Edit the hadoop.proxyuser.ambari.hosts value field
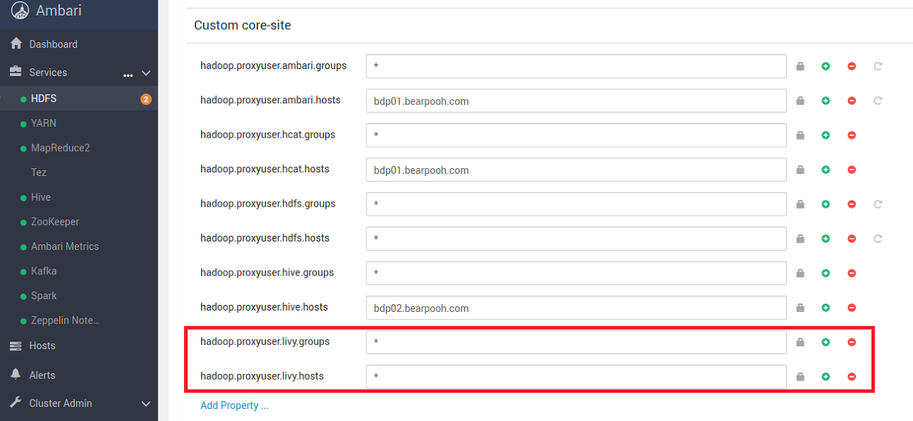This screenshot has height=421, width=913. pos(576,100)
